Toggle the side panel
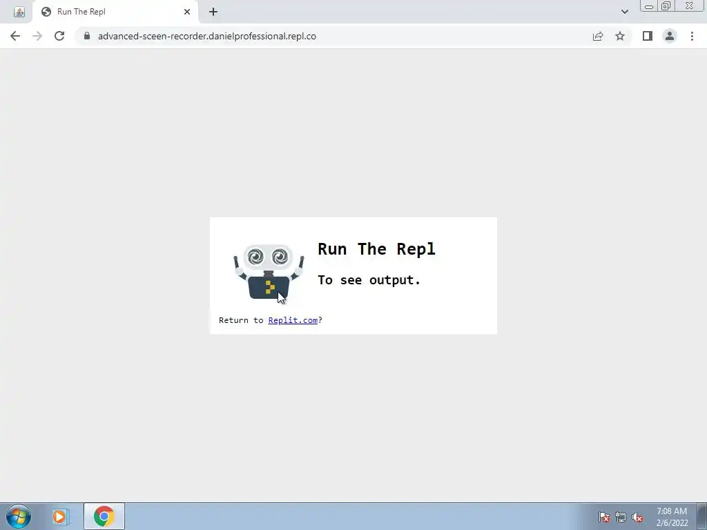 (648, 36)
